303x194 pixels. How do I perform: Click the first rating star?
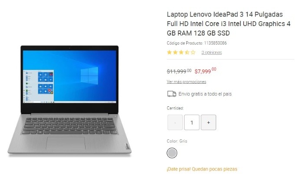coord(169,53)
